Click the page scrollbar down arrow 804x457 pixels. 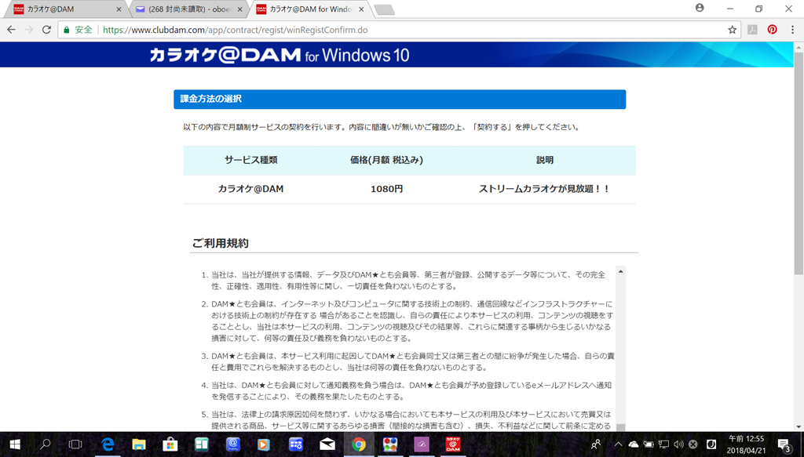(799, 426)
